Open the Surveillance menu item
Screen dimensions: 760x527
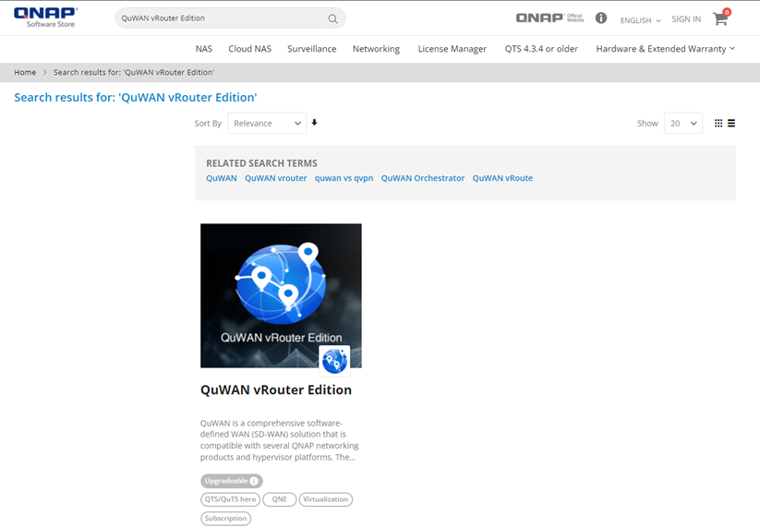pos(311,49)
